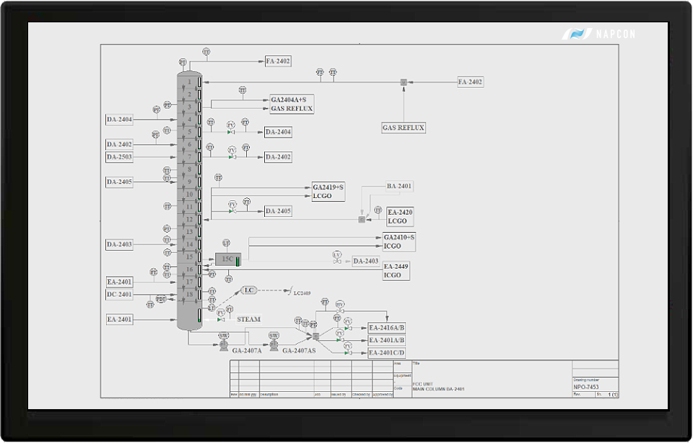Select the junction node left of EA-2420

point(362,219)
